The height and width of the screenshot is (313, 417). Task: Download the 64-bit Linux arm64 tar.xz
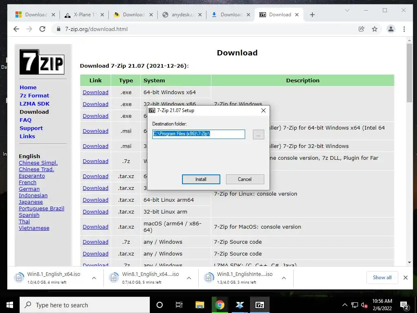point(95,200)
